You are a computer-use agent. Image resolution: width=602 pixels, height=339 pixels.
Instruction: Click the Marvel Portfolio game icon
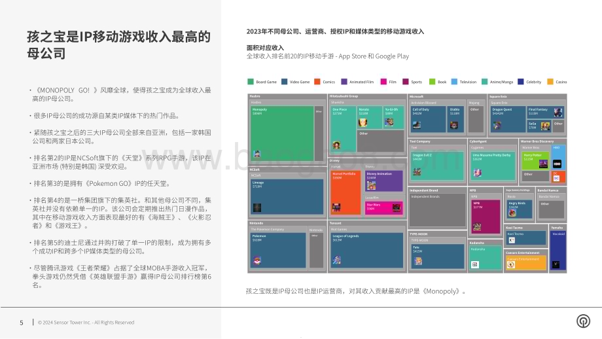tap(336, 207)
